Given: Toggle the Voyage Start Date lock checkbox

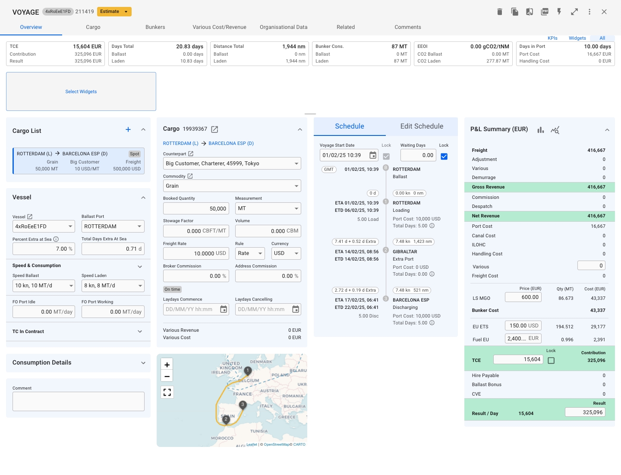Looking at the screenshot, I should (x=386, y=156).
